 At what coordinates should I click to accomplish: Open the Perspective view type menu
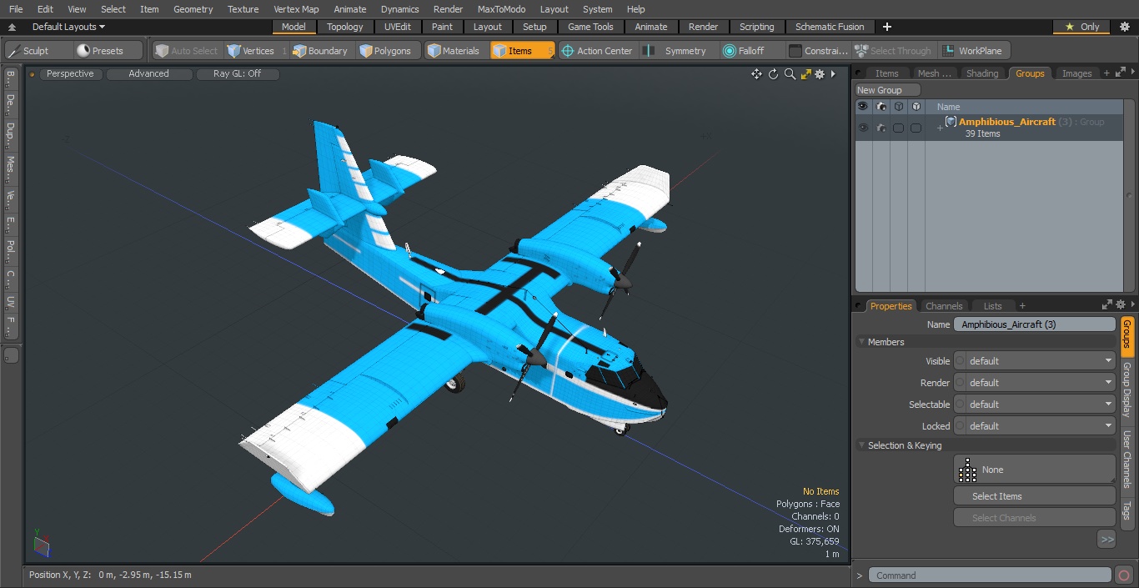click(x=70, y=74)
